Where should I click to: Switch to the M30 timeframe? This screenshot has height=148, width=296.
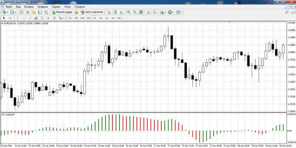(x=89, y=18)
